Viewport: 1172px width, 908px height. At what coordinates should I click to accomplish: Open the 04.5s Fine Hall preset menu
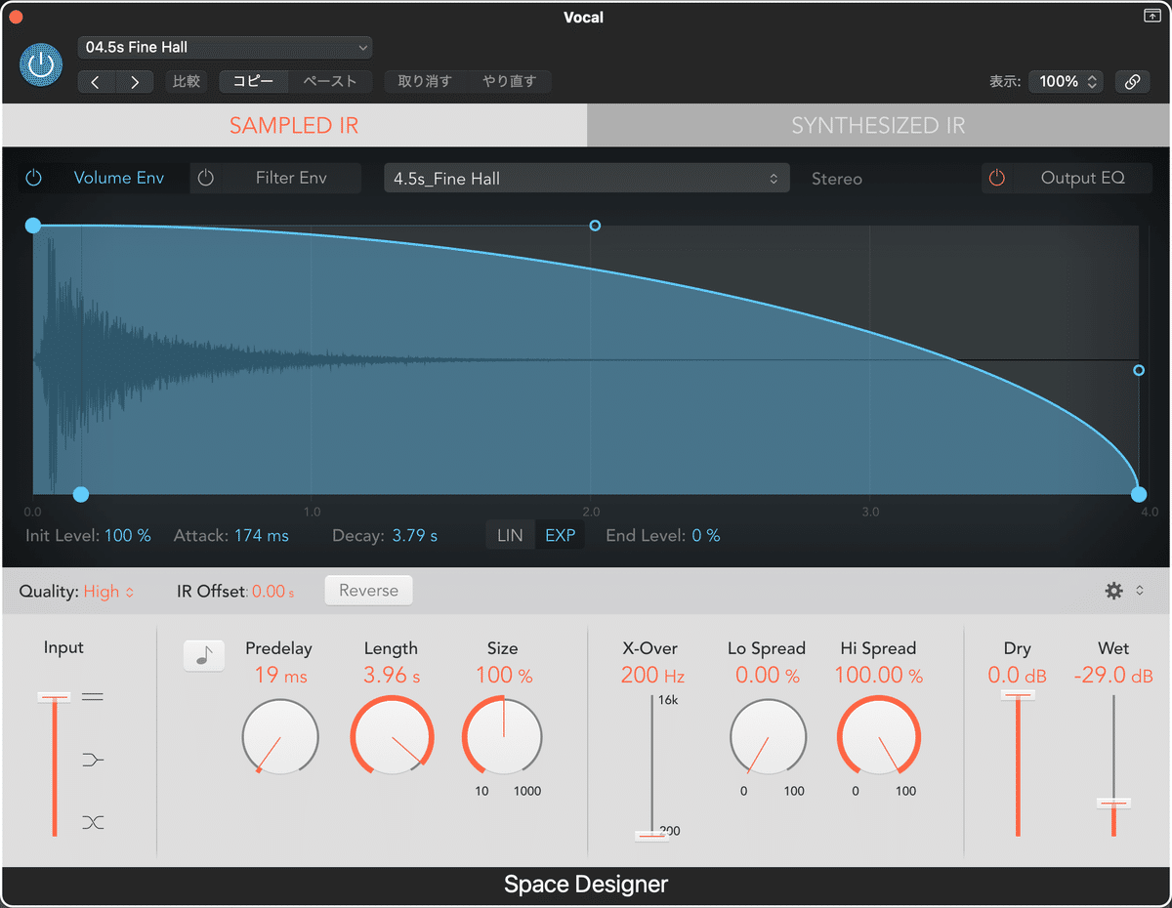[225, 47]
